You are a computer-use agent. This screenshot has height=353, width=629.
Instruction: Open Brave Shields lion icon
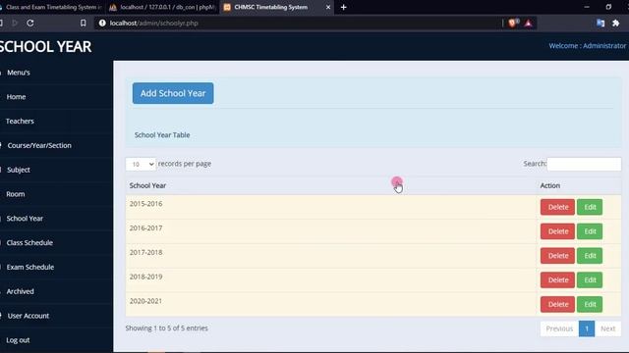pos(512,24)
